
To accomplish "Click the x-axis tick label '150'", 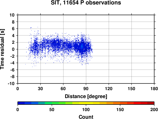I will [x=131, y=89].
